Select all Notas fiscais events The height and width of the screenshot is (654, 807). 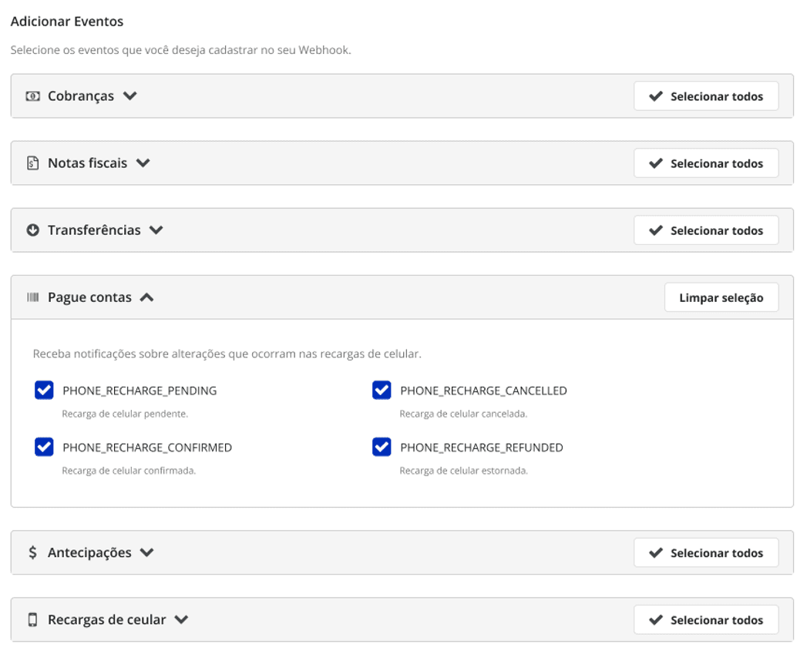tap(706, 163)
